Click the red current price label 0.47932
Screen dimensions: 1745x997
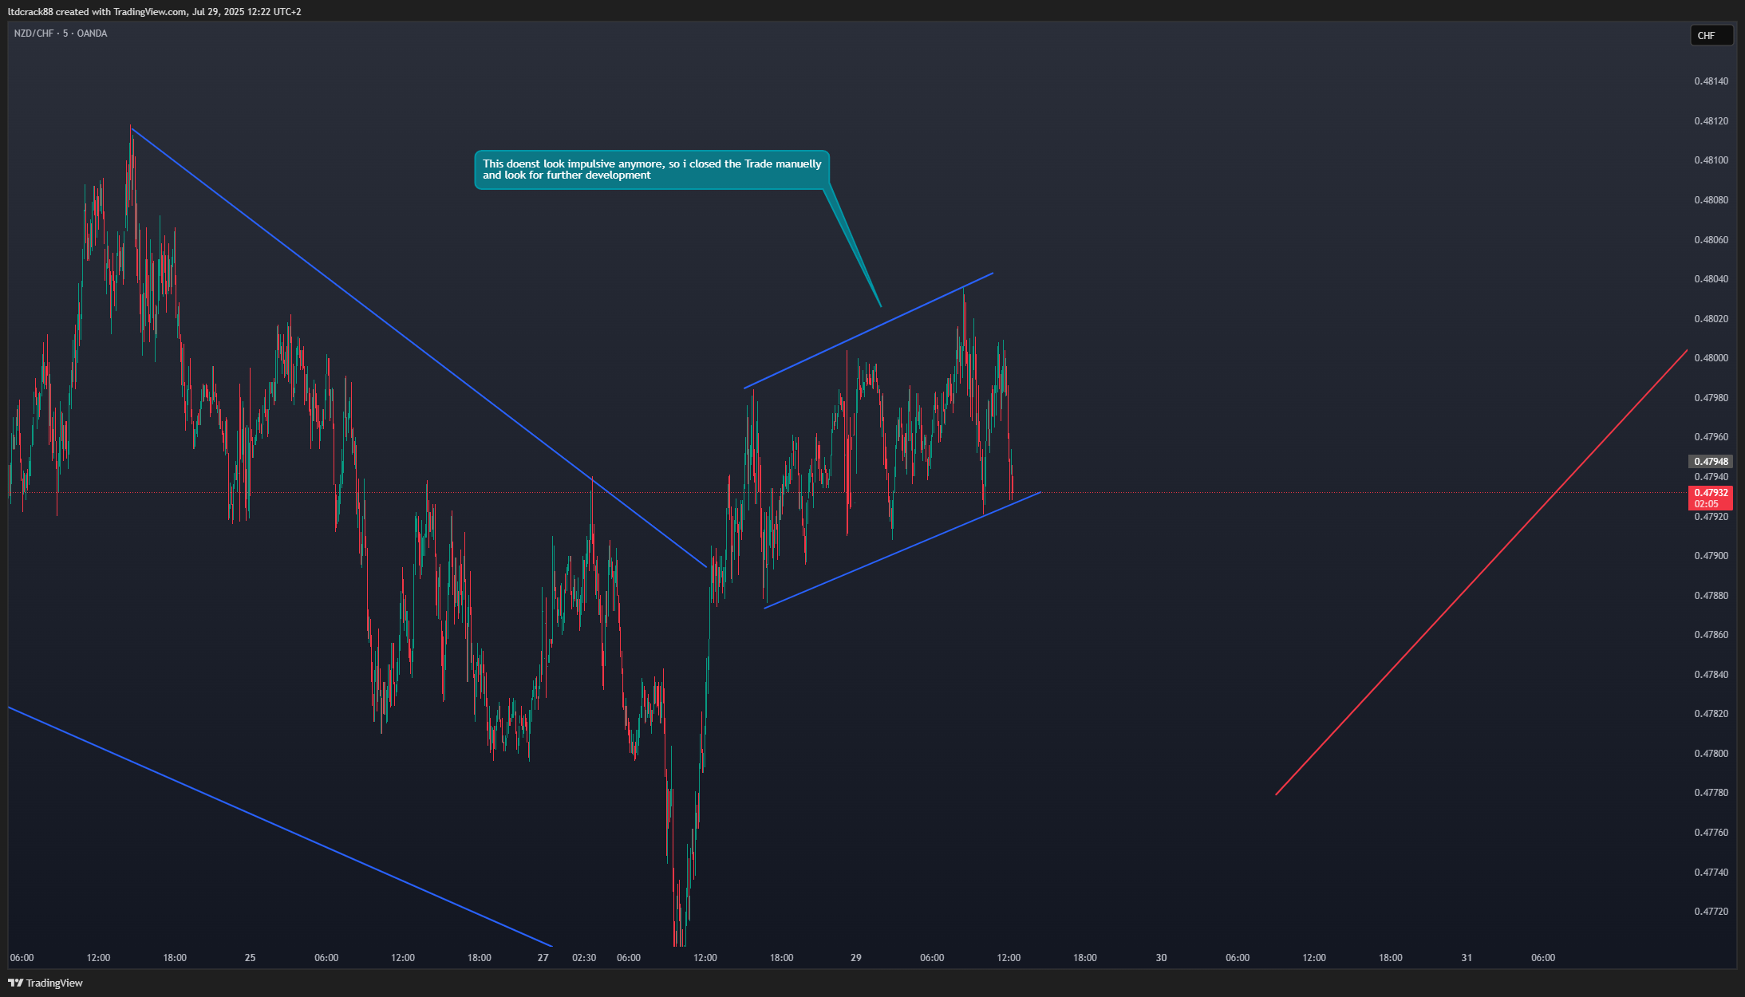[1711, 498]
